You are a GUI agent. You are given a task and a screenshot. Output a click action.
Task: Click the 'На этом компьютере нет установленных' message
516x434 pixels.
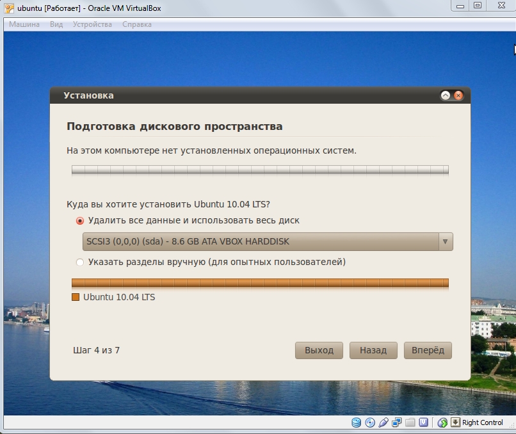click(212, 150)
